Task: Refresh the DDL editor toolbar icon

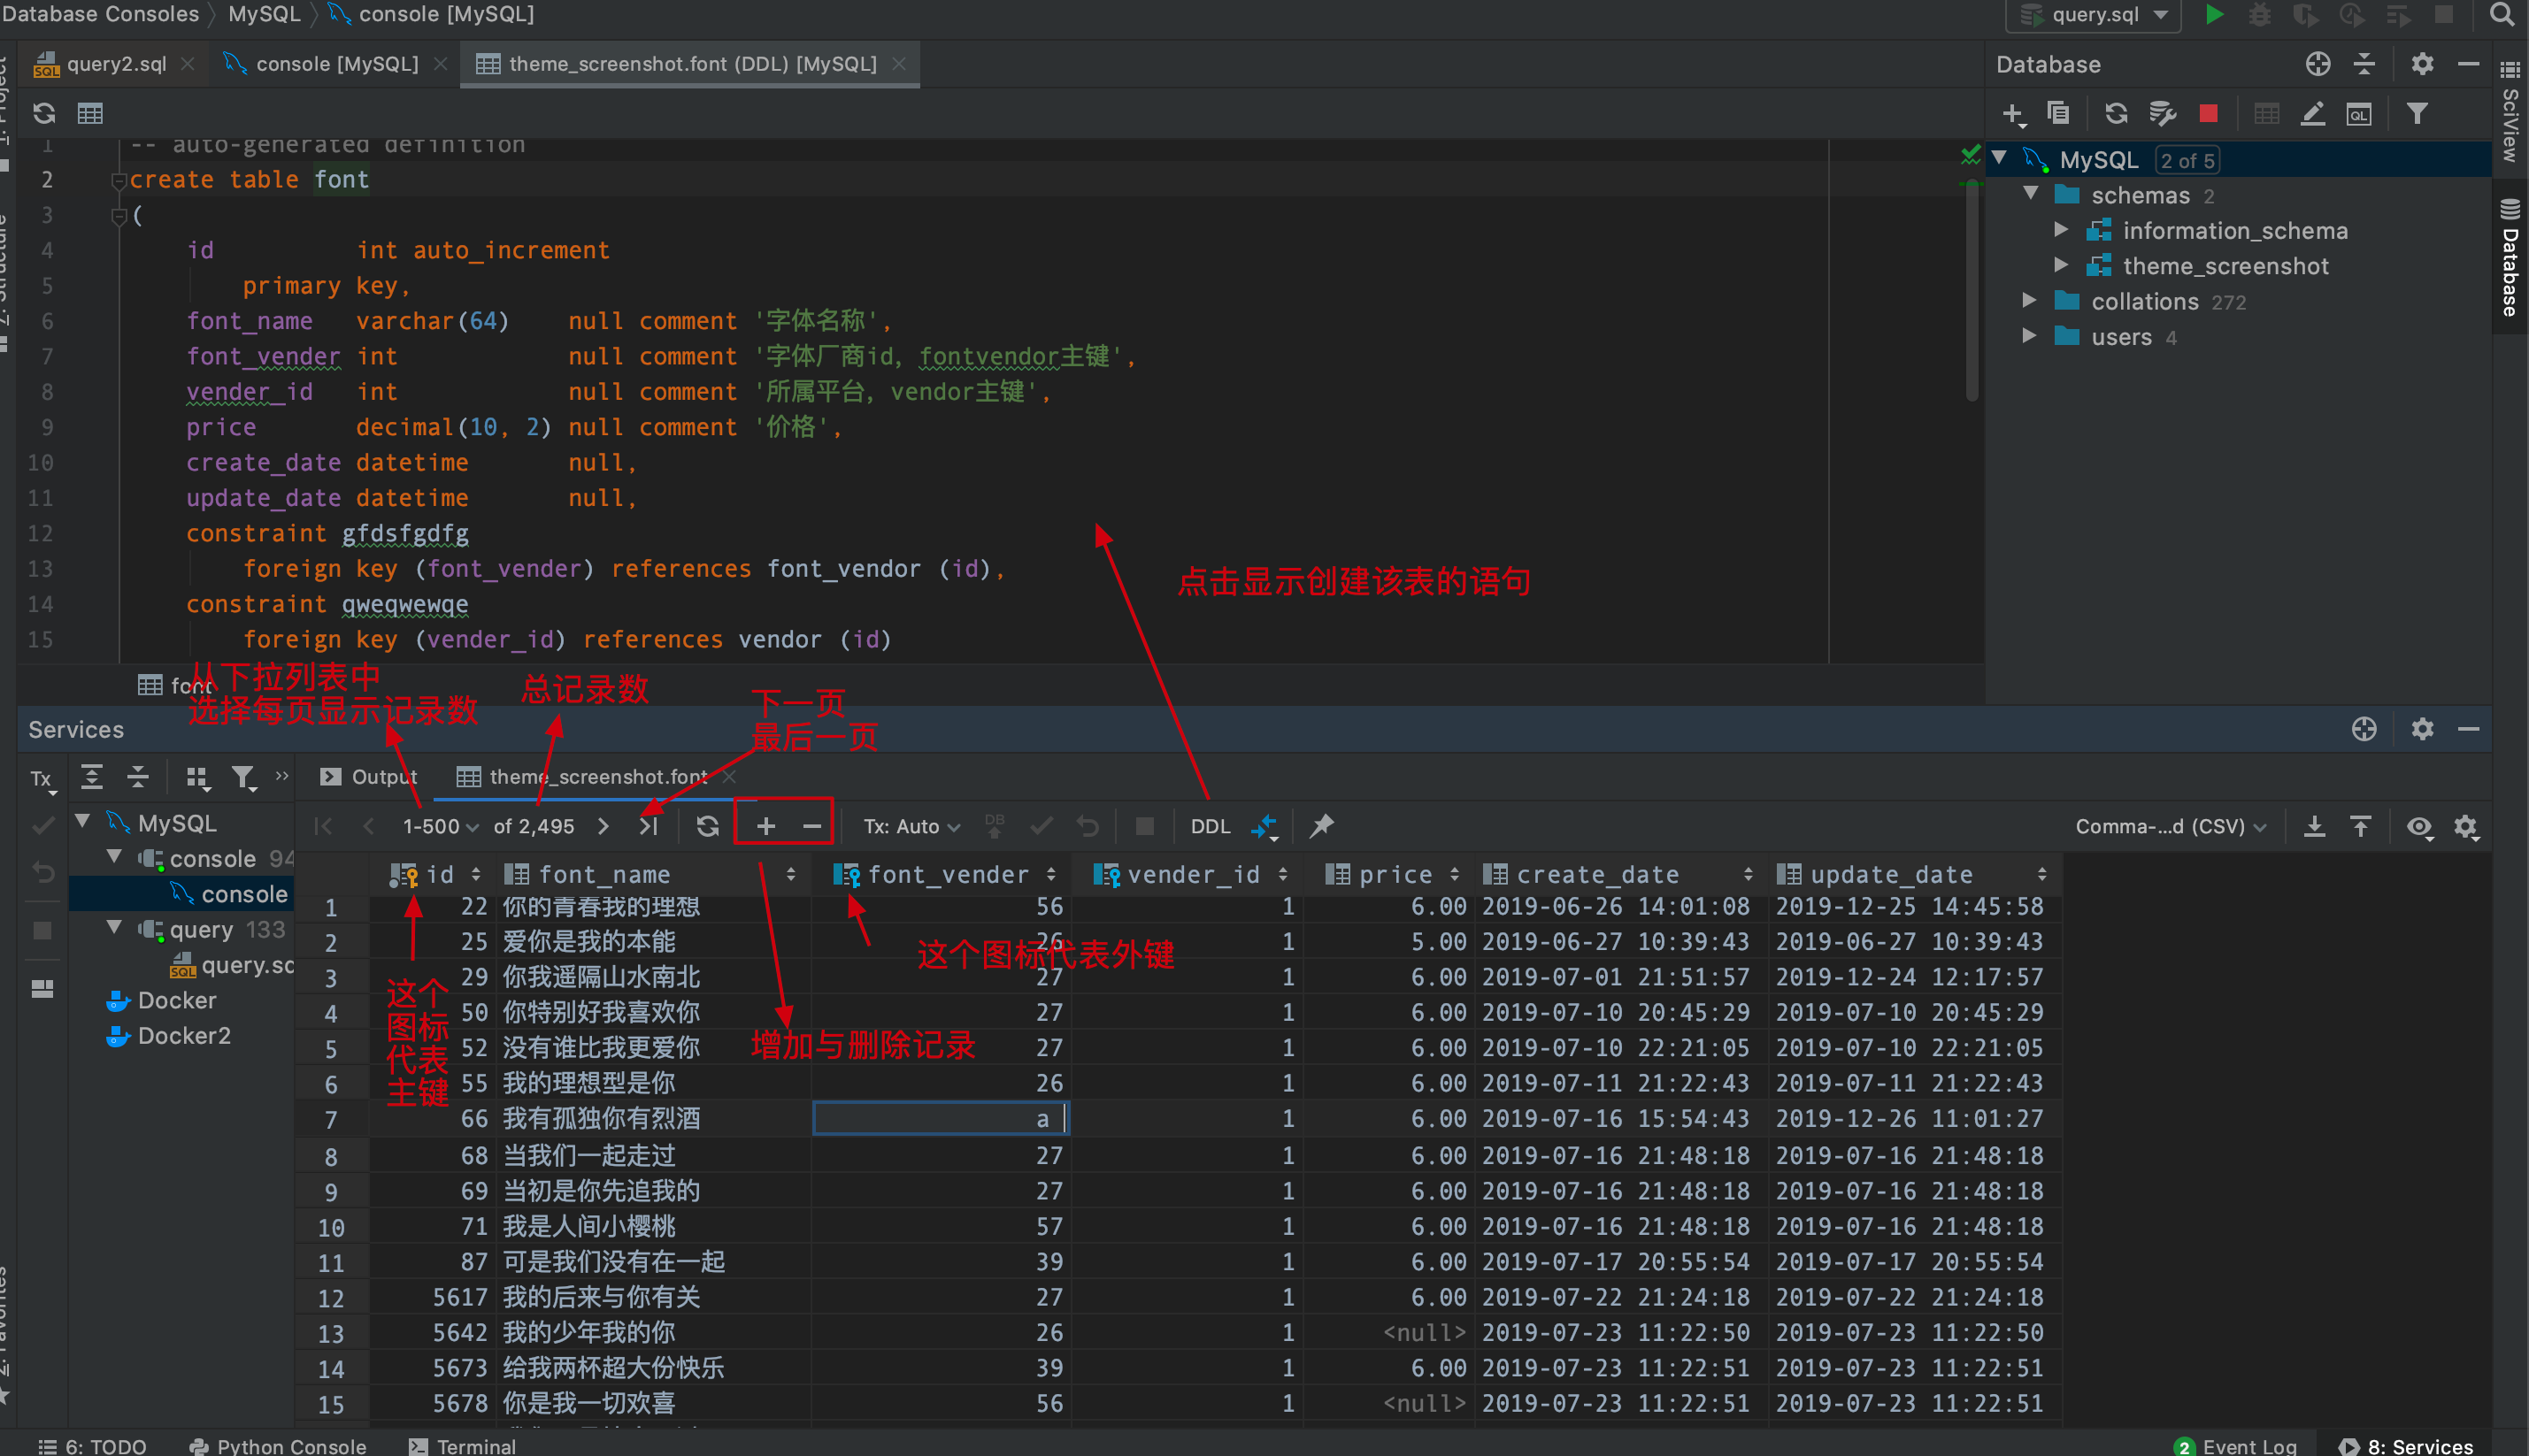Action: click(x=44, y=113)
